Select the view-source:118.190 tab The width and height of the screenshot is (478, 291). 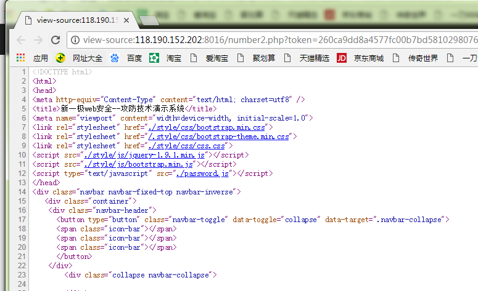tap(76, 20)
